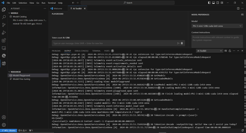Switch to the Welcome editor tab

coord(58,8)
